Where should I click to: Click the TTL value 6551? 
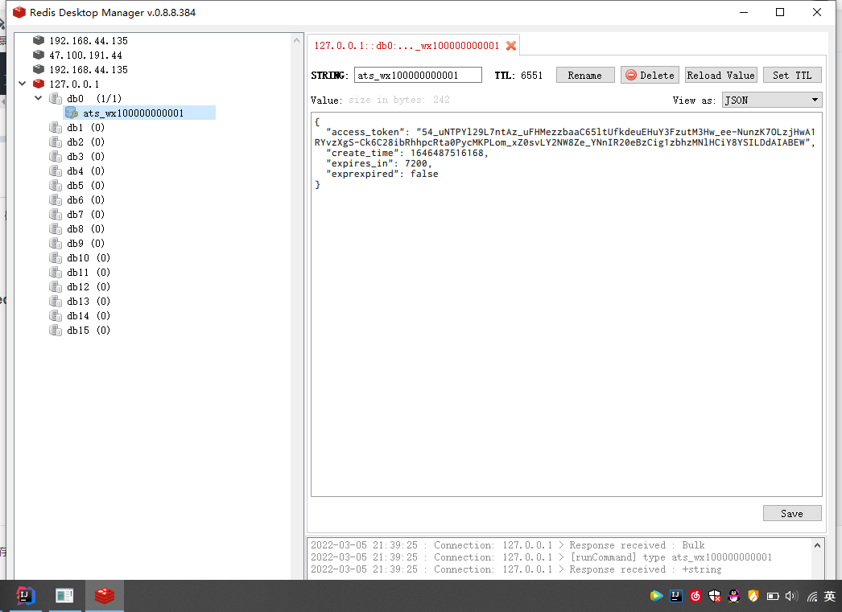tap(531, 75)
